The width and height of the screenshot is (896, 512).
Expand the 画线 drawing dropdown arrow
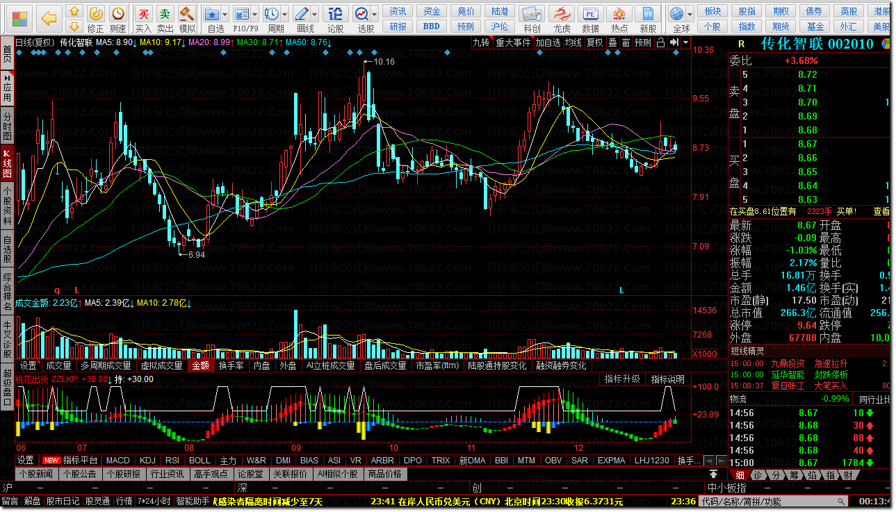click(x=316, y=14)
